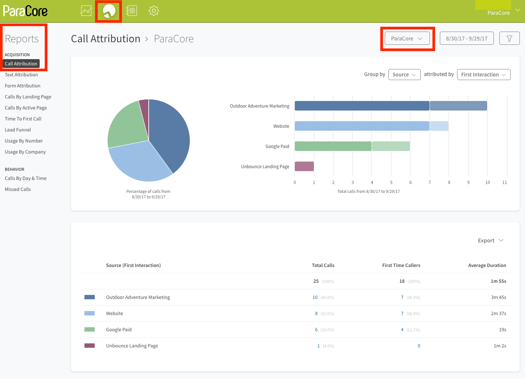Click the Outdoor Adventure Marketing color swatch in table
This screenshot has height=379, width=525.
click(90, 297)
